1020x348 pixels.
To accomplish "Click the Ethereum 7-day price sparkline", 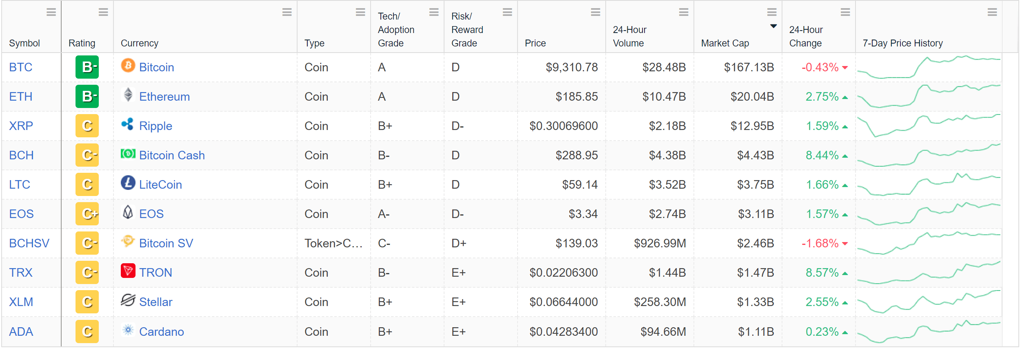I will 929,97.
